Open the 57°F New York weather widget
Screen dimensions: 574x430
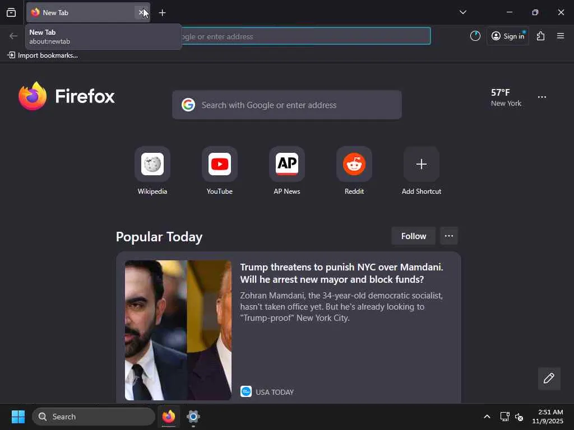point(506,97)
